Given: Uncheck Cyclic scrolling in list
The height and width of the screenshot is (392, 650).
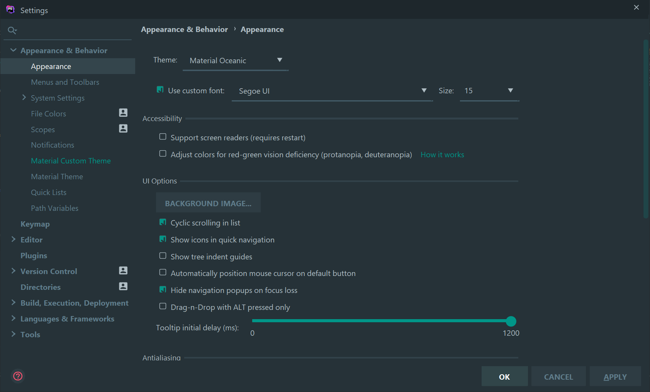Looking at the screenshot, I should (163, 222).
